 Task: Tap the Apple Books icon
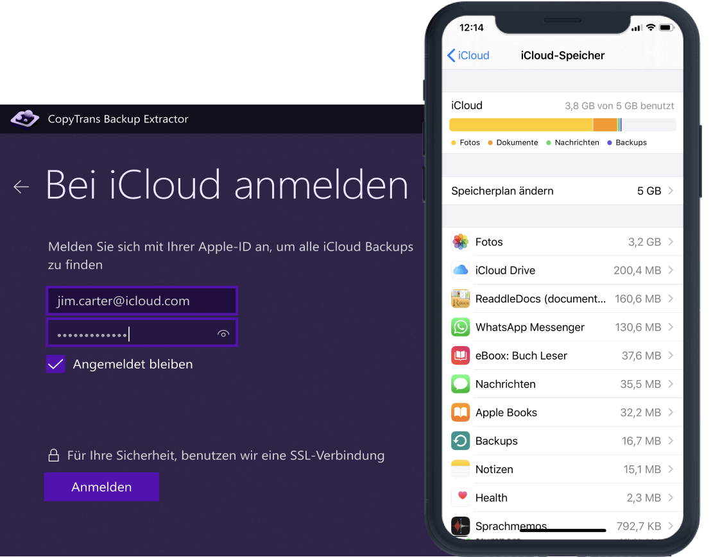point(460,413)
